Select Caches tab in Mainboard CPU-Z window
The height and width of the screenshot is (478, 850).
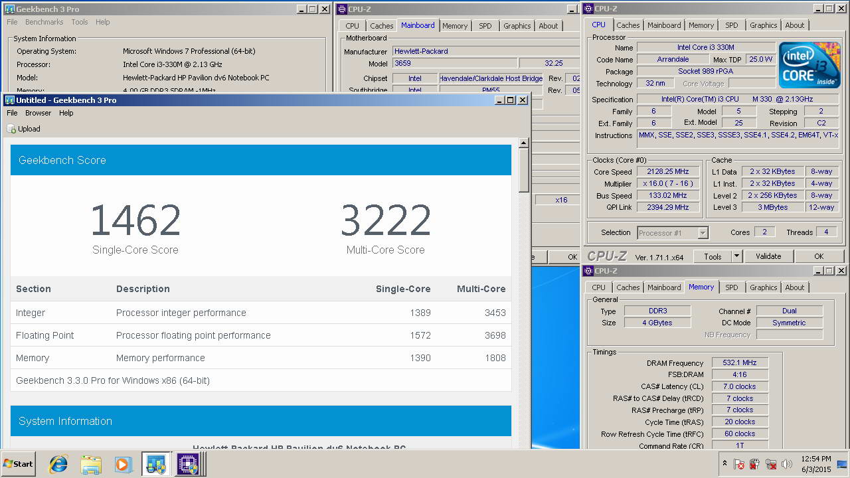[x=382, y=26]
